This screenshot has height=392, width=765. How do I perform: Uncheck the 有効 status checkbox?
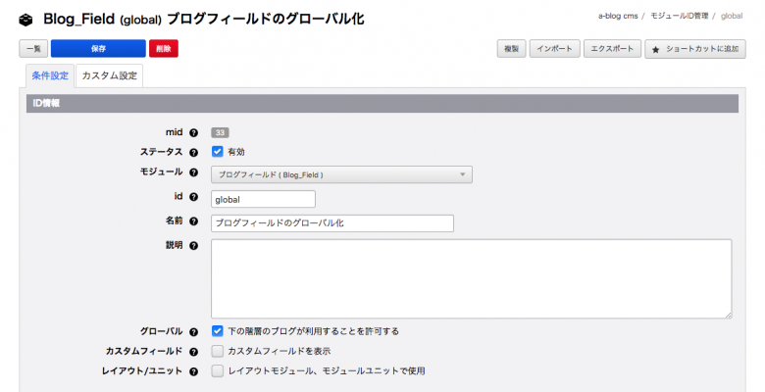pos(218,152)
